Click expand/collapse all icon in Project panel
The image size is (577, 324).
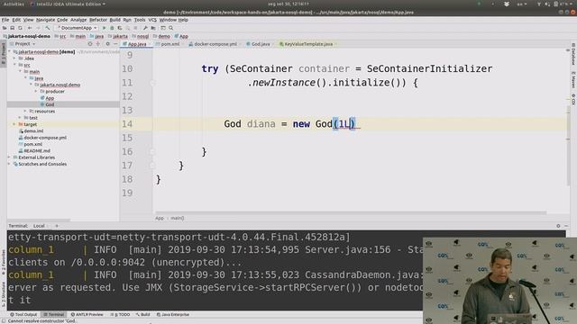98,44
